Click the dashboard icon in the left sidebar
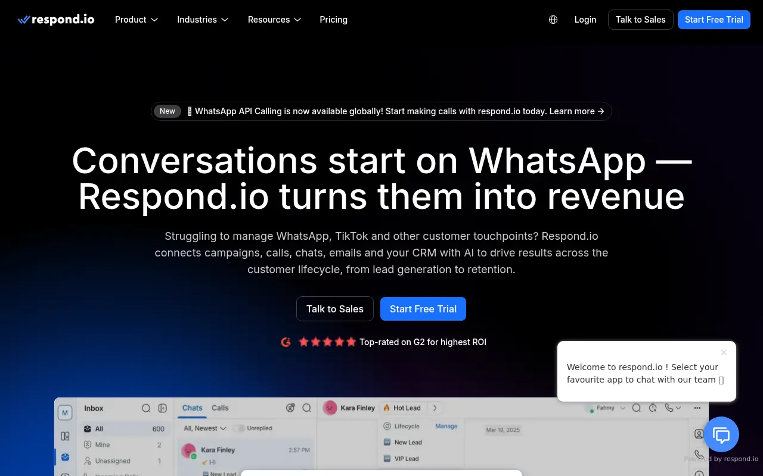The image size is (763, 476). 66,436
